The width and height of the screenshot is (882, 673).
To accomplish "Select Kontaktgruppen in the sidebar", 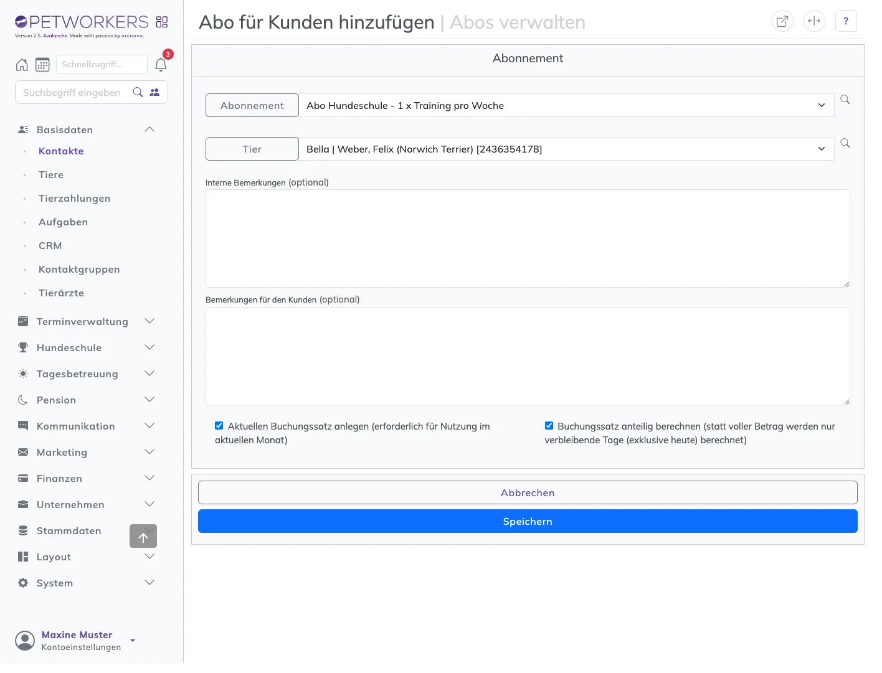I will coord(79,270).
